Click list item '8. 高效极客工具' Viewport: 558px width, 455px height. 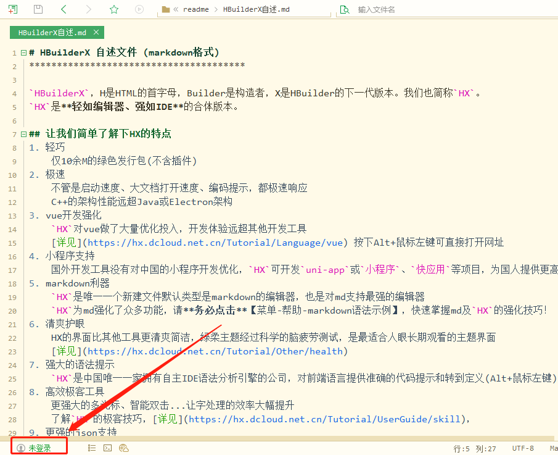(x=67, y=391)
